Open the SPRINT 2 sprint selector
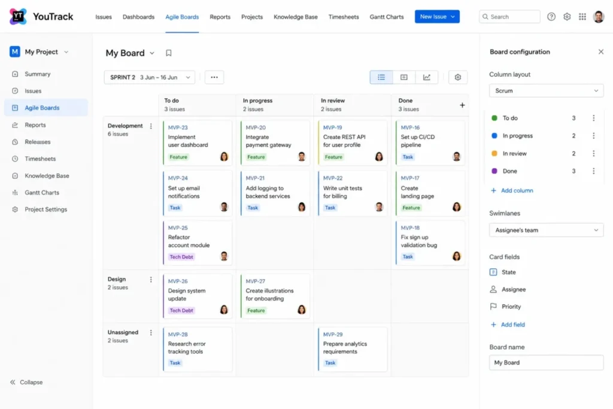The height and width of the screenshot is (409, 613). (x=149, y=77)
